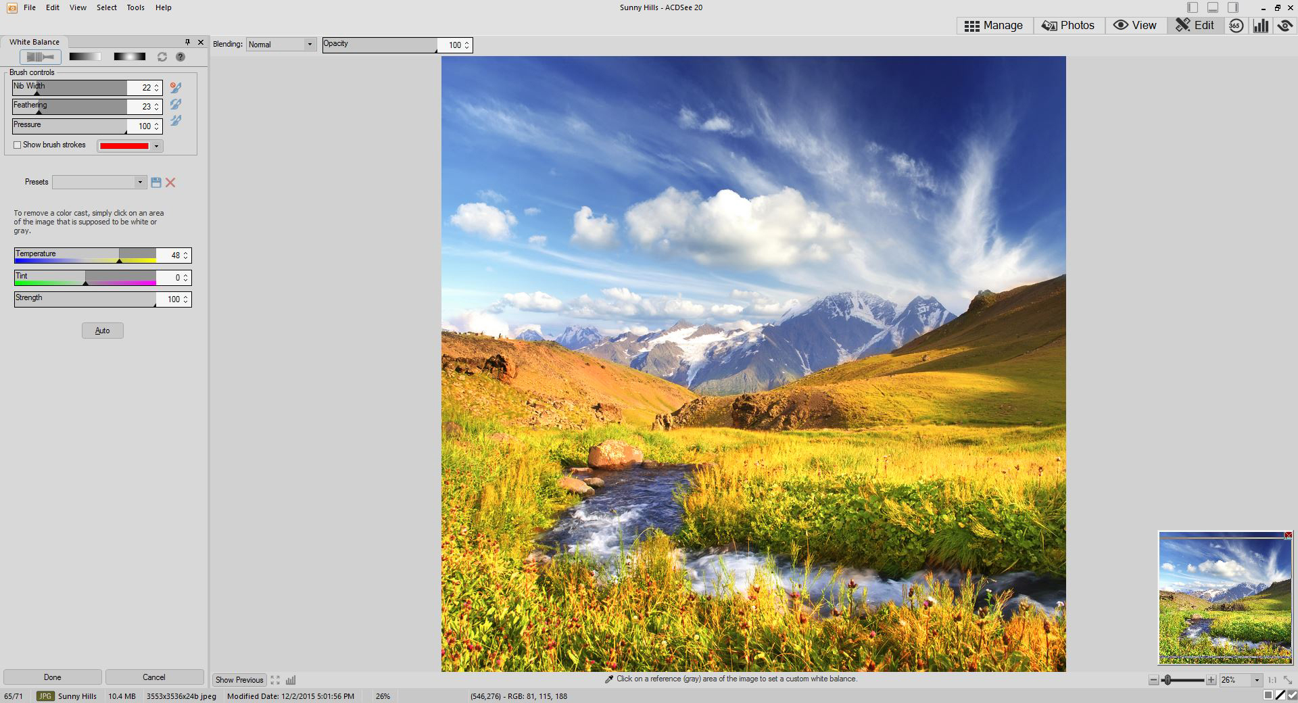
Task: Open the Edit menu
Action: [53, 7]
